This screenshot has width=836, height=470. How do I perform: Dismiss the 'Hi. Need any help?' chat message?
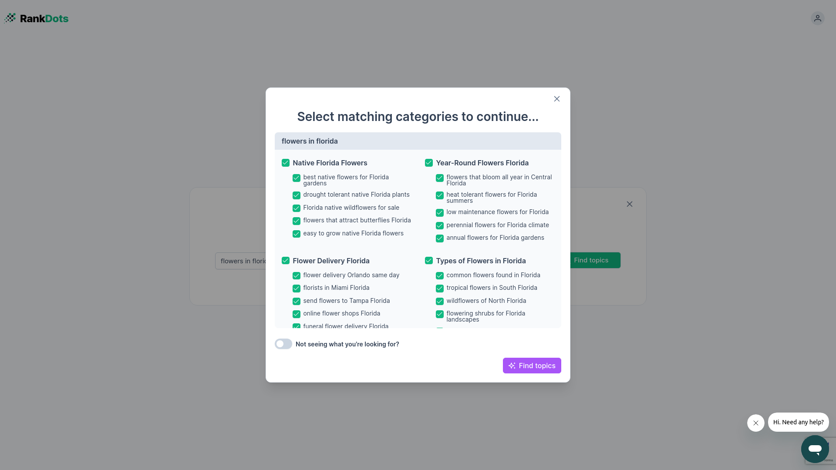pyautogui.click(x=755, y=423)
